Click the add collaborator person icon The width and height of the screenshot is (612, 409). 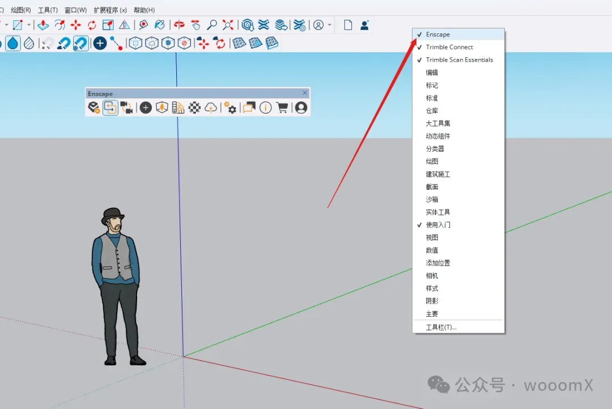[364, 25]
